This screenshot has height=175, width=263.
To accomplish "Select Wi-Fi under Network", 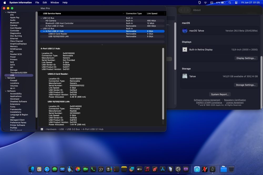I will click(12, 88).
